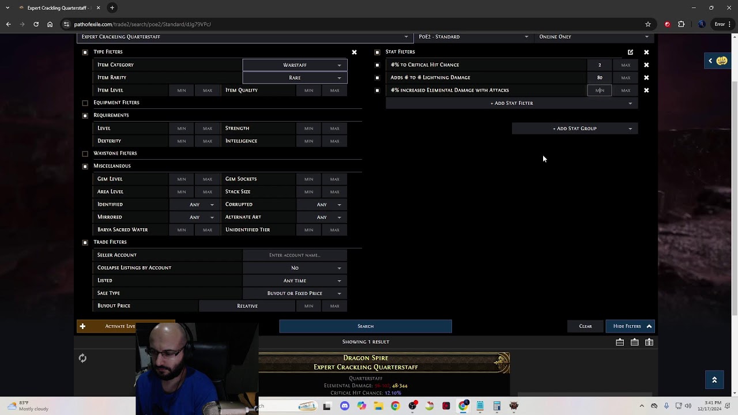The height and width of the screenshot is (415, 738).
Task: Open the Identified Any dropdown
Action: coord(194,204)
